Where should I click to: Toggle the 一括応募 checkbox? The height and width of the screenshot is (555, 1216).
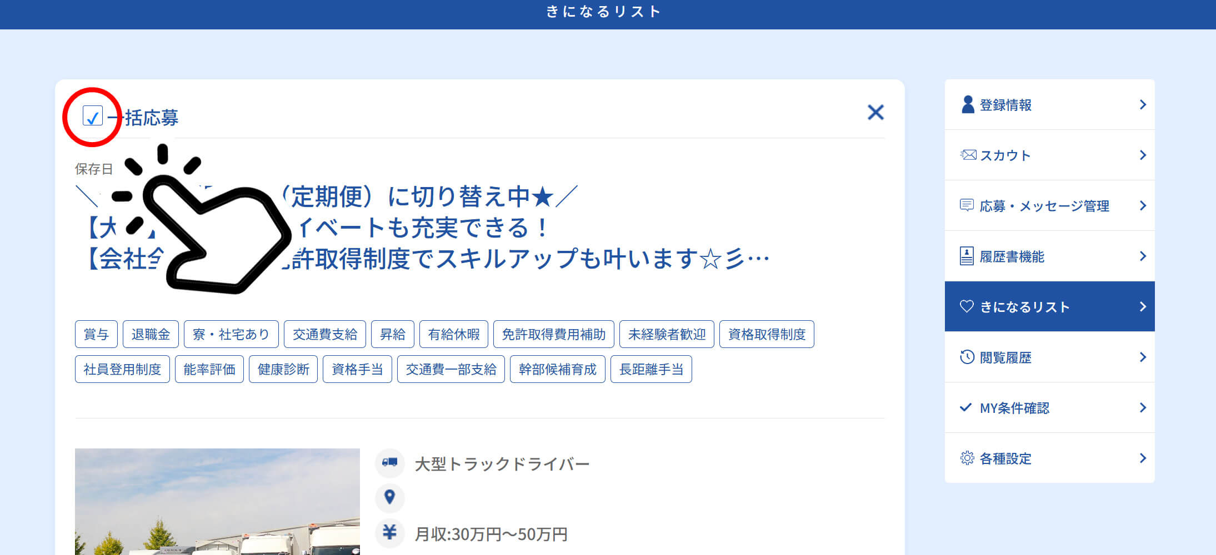[92, 116]
